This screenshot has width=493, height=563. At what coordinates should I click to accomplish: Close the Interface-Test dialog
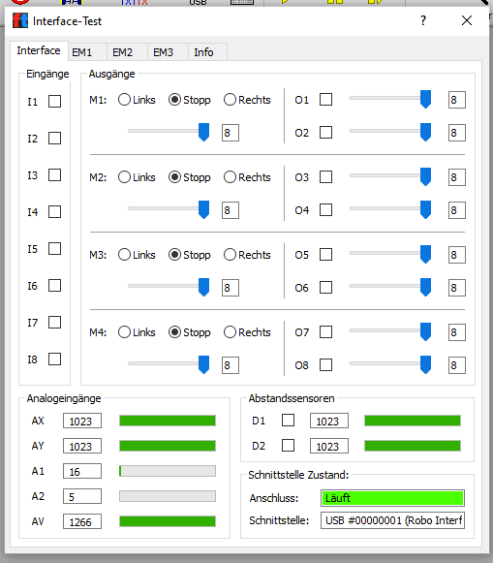pyautogui.click(x=467, y=20)
